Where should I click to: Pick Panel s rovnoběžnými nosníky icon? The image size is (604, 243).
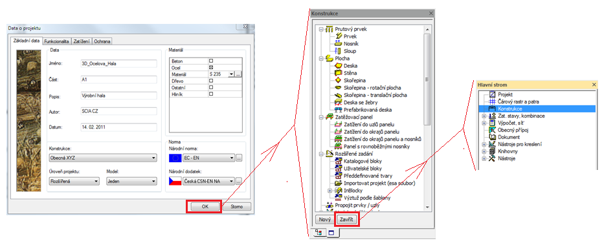(x=339, y=146)
